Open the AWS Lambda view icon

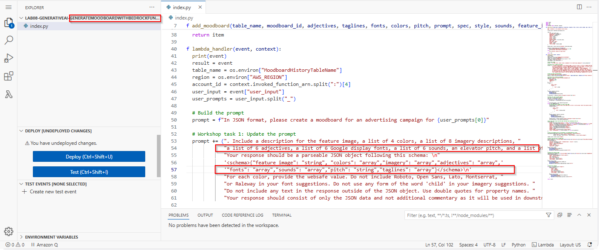[x=9, y=95]
